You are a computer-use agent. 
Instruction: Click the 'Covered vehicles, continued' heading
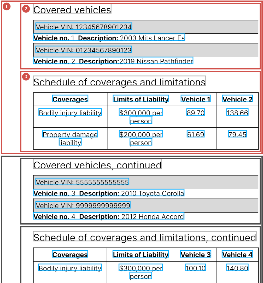point(97,164)
